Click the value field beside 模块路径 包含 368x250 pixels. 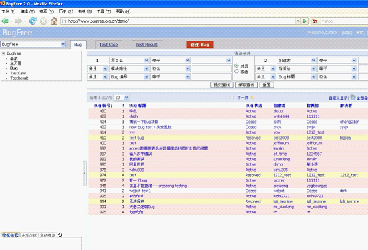coord(212,68)
